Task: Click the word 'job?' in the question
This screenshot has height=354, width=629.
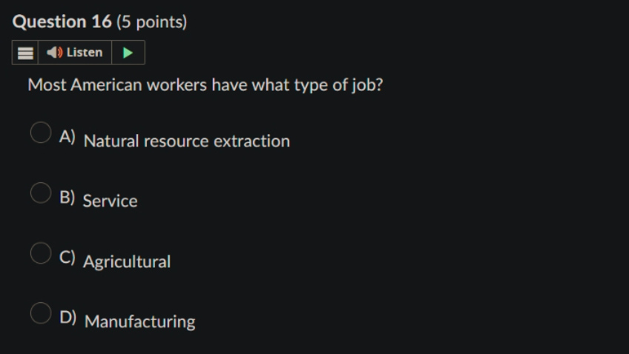Action: coord(367,85)
